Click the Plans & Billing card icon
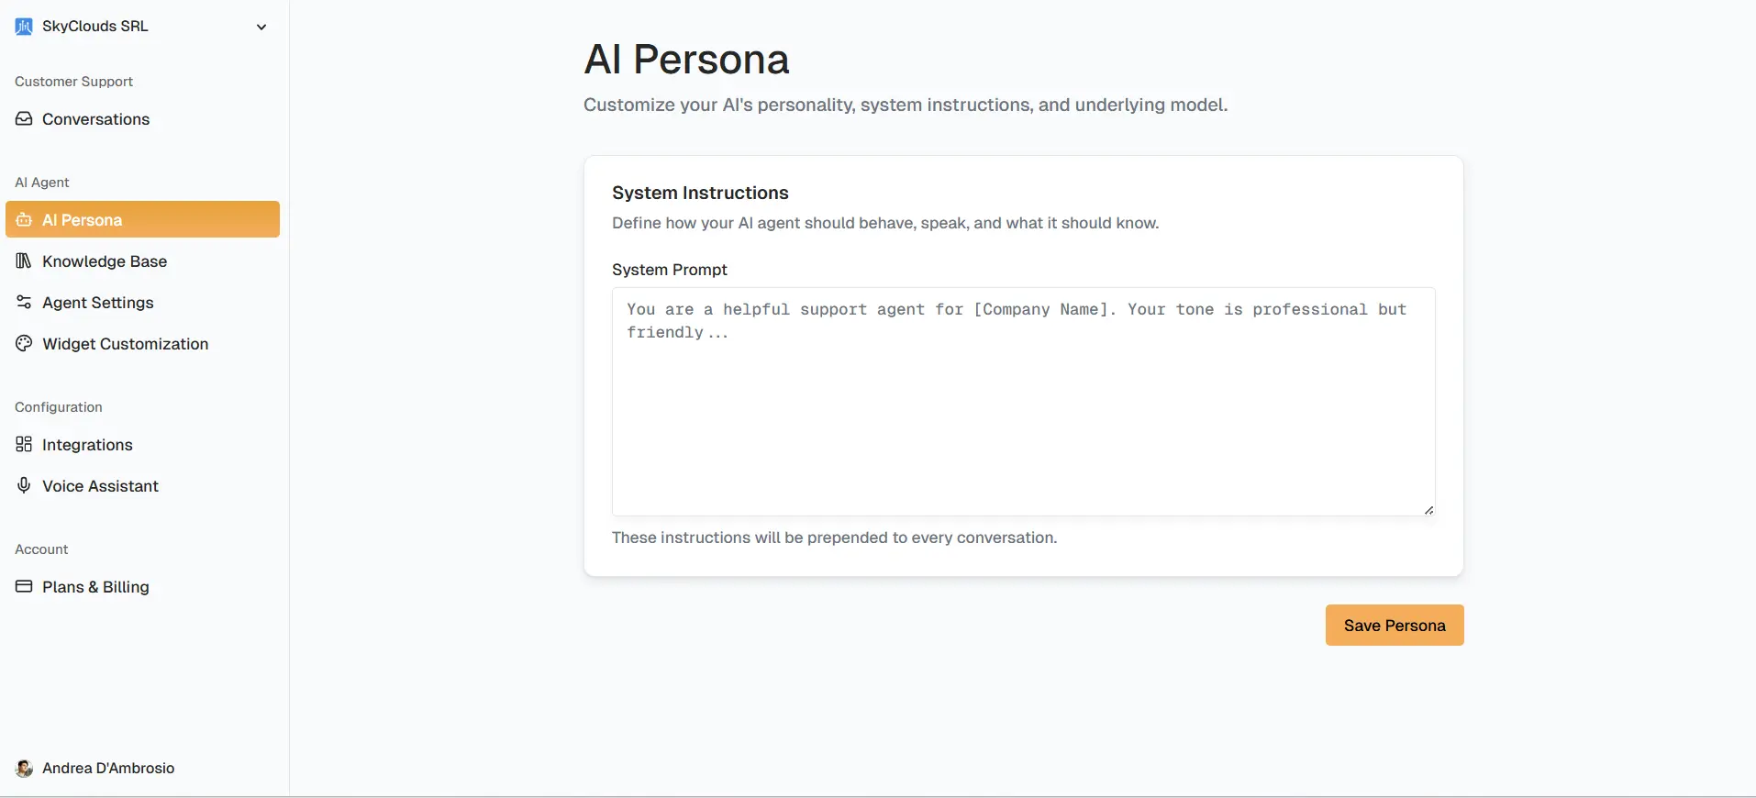The height and width of the screenshot is (798, 1756). pyautogui.click(x=23, y=587)
